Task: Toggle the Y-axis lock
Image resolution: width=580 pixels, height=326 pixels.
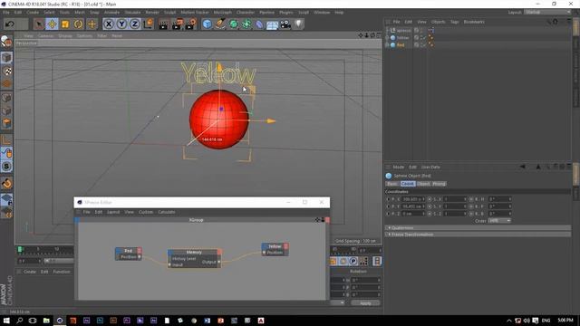Action: 121,24
